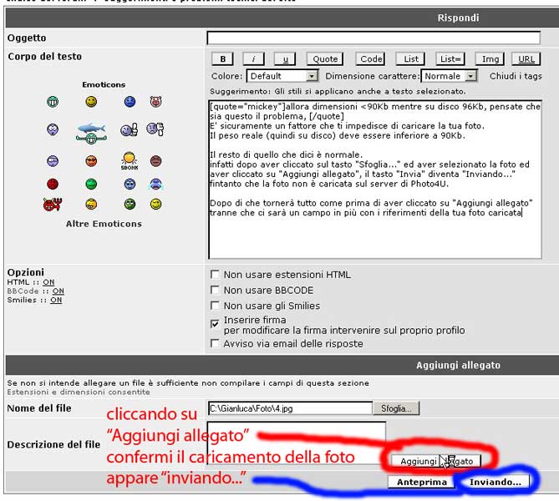Screen dimensions: 559x501
Task: Click the Quote BBCode button
Action: (325, 59)
